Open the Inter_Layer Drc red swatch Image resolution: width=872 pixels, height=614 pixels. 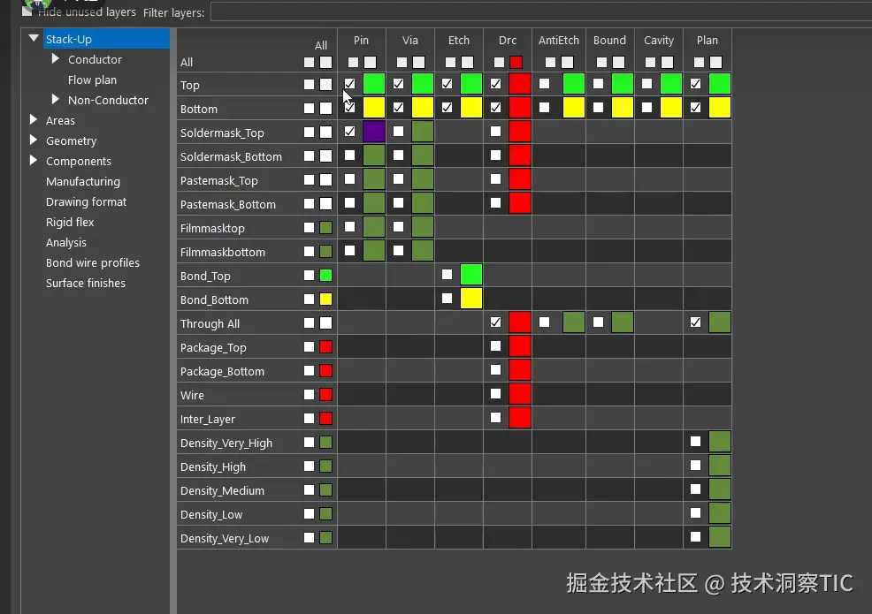[520, 418]
